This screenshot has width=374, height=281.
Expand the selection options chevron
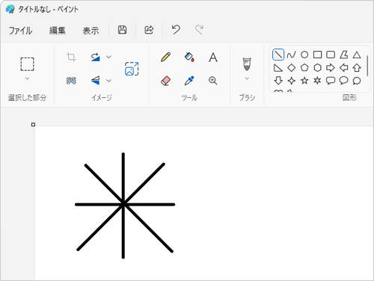(x=27, y=78)
